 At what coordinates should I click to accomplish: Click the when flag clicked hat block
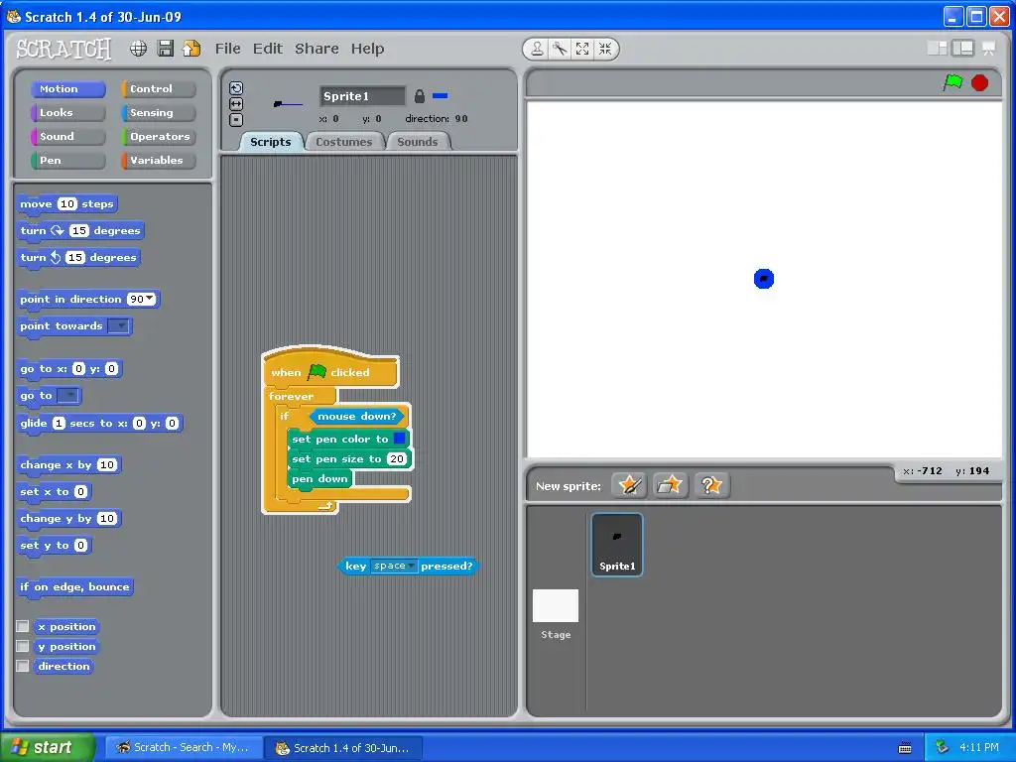click(x=330, y=371)
